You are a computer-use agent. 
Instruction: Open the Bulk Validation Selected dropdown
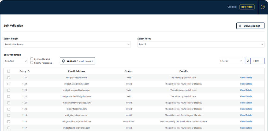(16, 61)
